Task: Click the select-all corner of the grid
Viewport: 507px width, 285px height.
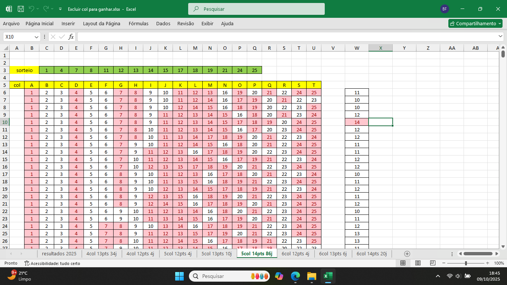Action: tap(6, 48)
